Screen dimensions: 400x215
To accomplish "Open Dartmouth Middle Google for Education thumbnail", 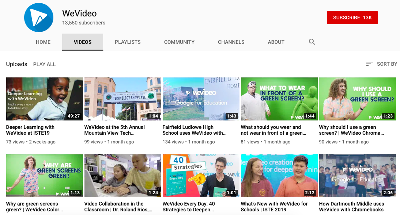I will [357, 176].
